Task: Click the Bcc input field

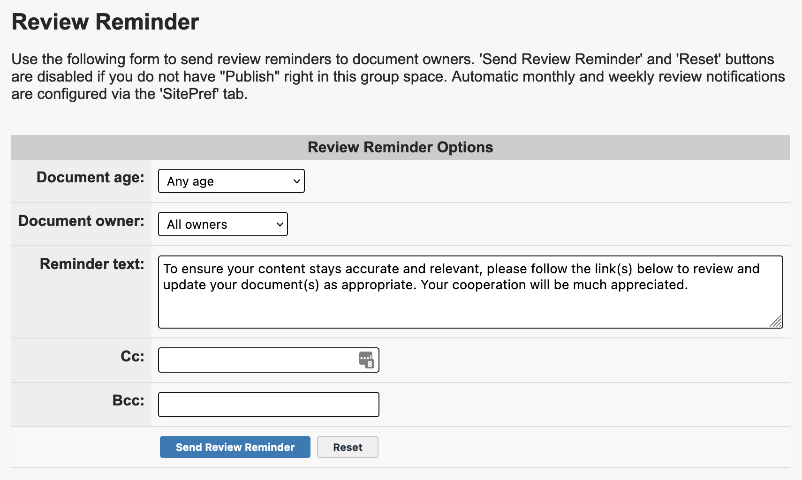Action: 268,405
